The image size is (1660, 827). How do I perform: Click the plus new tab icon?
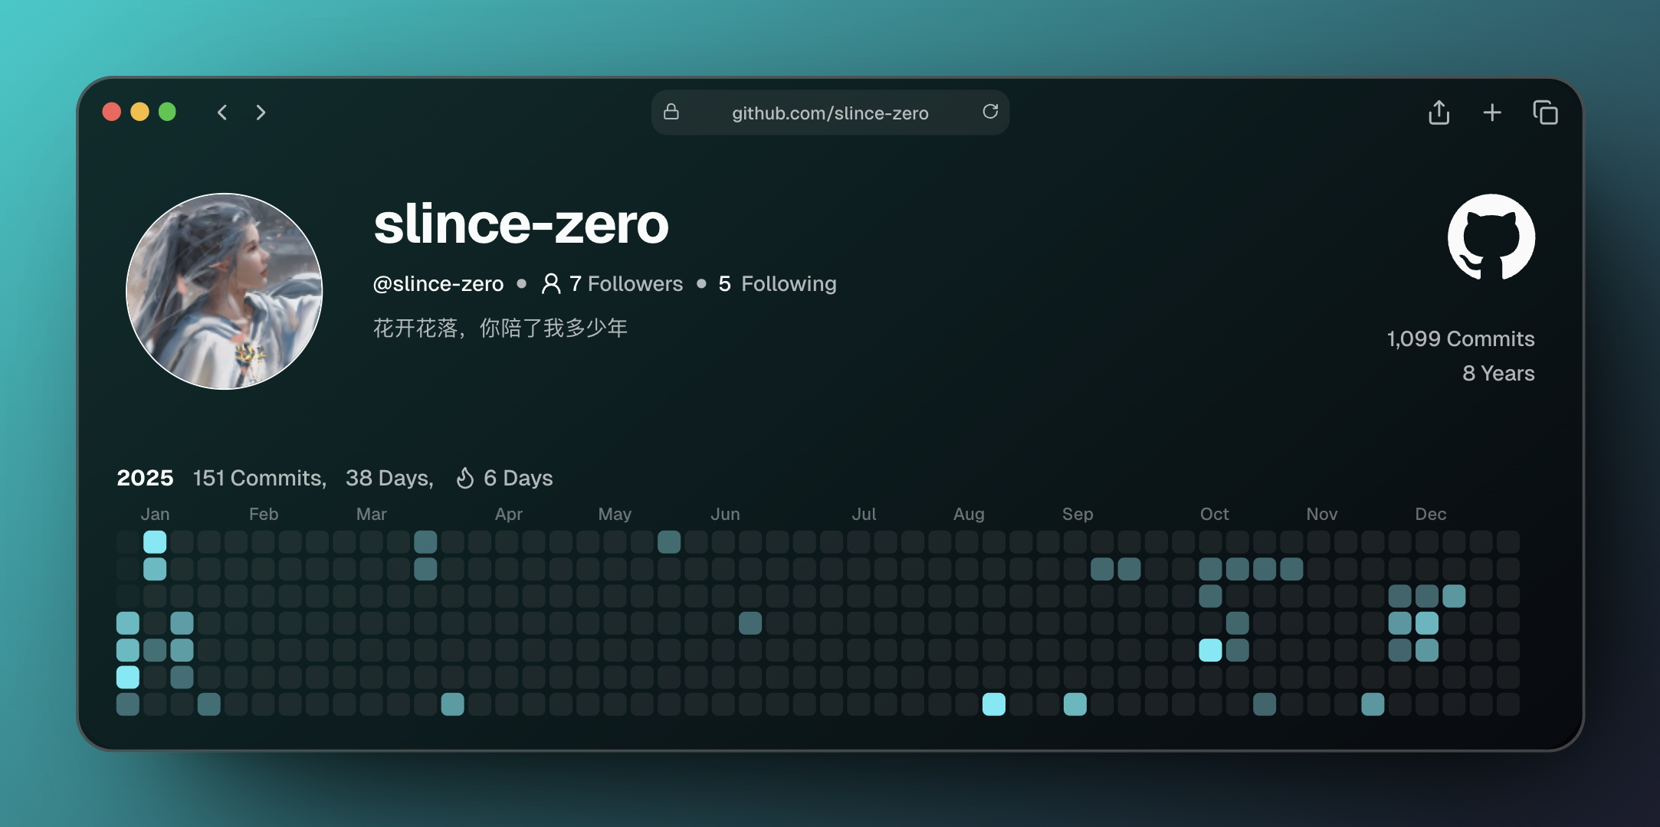[1491, 113]
